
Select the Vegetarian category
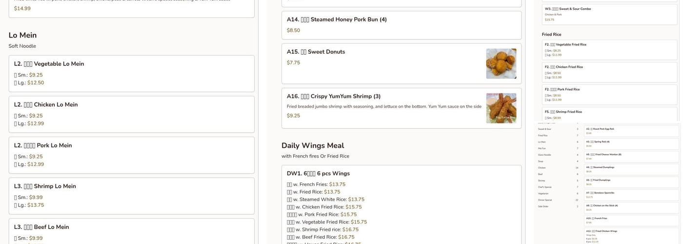click(543, 193)
